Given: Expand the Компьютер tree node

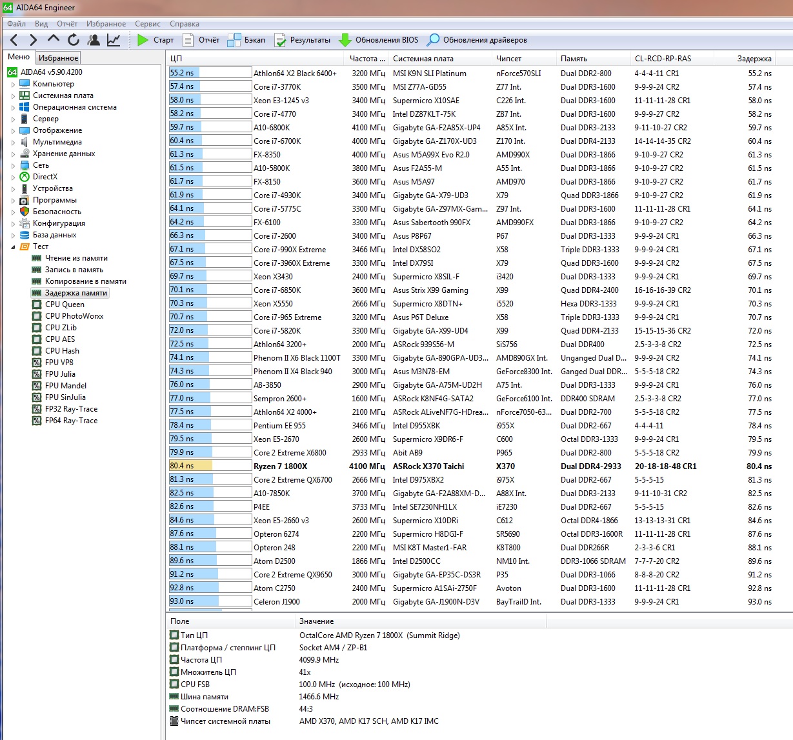Looking at the screenshot, I should (x=13, y=84).
